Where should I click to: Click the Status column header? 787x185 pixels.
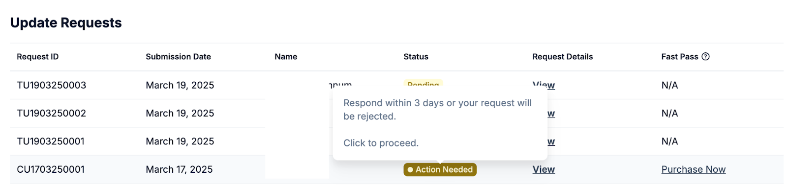coord(416,57)
